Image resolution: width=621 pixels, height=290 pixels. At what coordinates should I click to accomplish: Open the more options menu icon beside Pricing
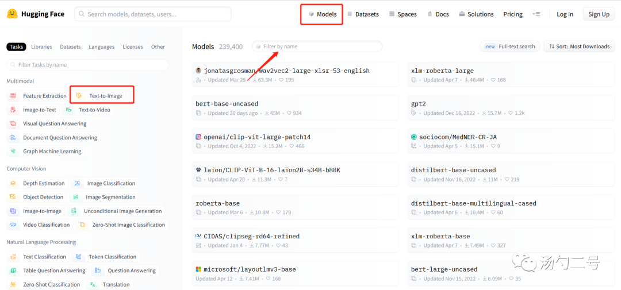[536, 14]
